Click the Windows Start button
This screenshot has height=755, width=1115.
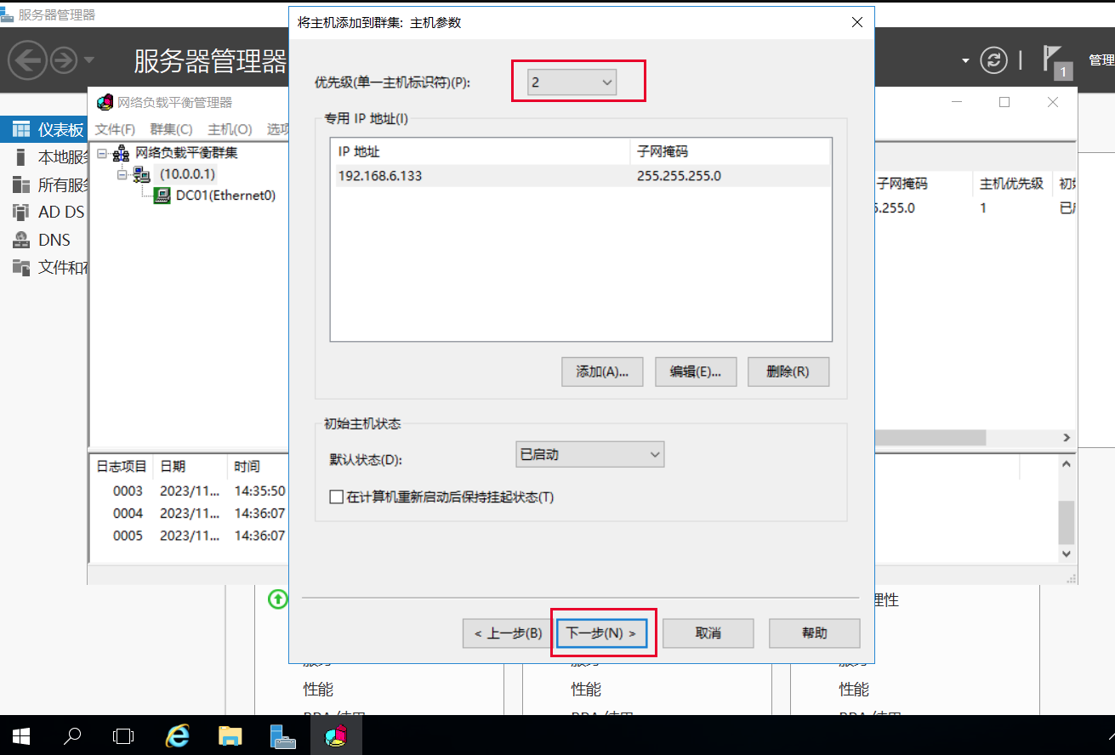(20, 735)
